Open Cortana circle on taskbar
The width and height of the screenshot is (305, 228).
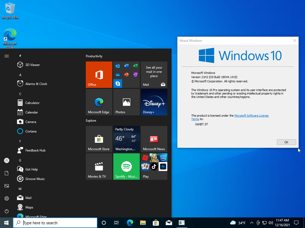point(104,223)
